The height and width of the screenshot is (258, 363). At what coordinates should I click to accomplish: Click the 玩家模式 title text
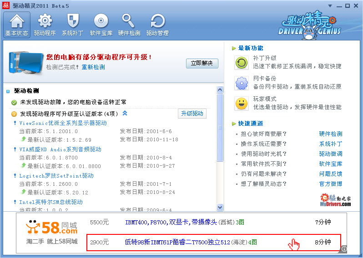click(x=265, y=99)
